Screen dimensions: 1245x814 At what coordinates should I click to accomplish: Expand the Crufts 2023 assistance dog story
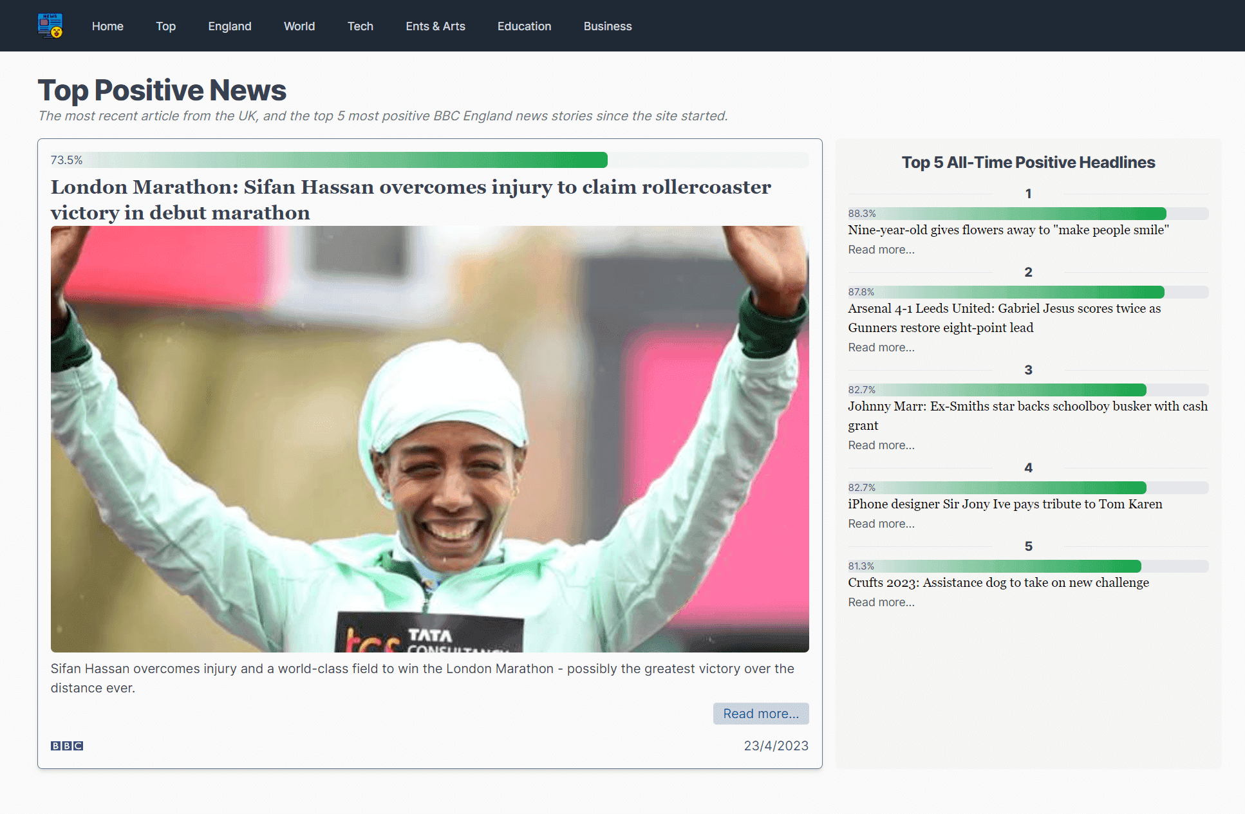[881, 602]
